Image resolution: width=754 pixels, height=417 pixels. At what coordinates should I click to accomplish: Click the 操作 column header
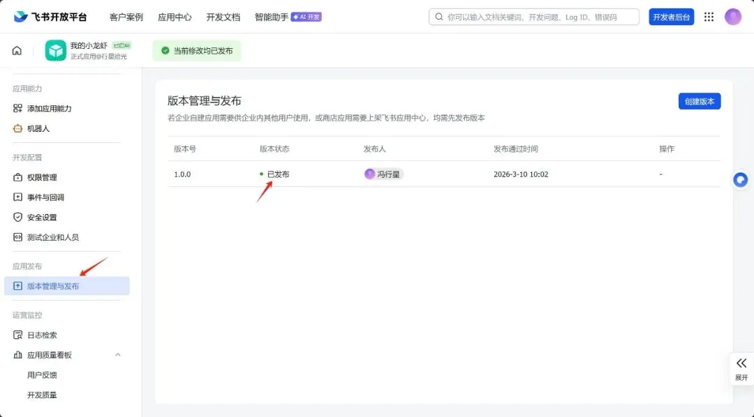click(667, 149)
